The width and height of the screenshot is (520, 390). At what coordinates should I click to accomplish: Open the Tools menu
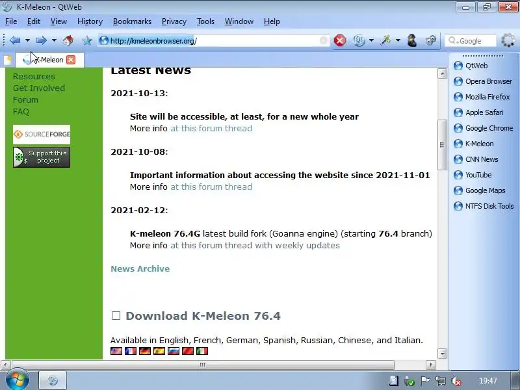pyautogui.click(x=205, y=21)
